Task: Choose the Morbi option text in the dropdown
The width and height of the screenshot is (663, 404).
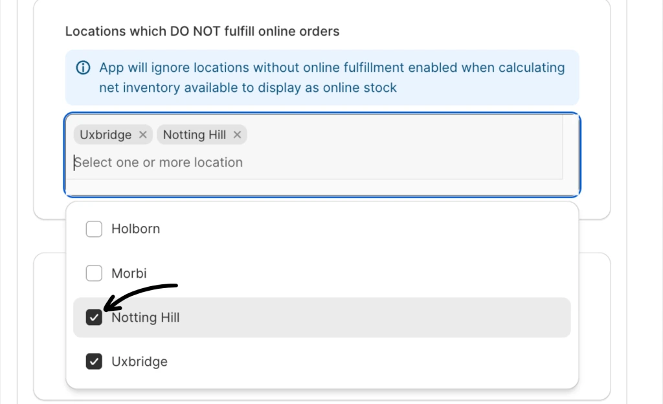Action: (x=129, y=273)
